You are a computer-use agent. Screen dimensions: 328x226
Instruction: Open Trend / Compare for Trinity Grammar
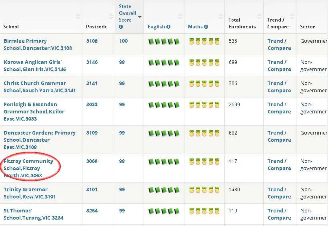(x=279, y=193)
